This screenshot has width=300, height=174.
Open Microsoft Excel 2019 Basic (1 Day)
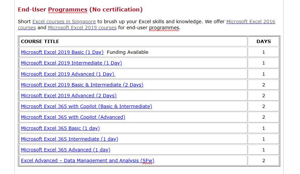62,52
